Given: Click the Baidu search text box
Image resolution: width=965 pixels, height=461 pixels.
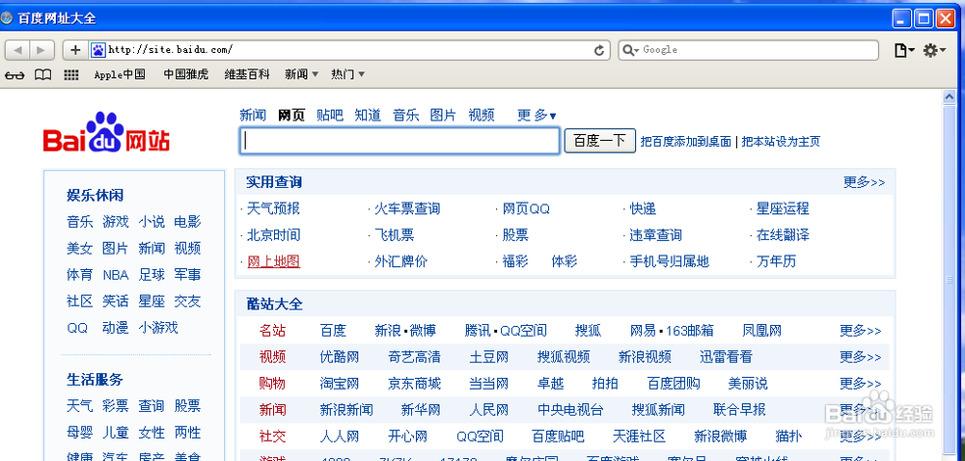Looking at the screenshot, I should pyautogui.click(x=400, y=141).
